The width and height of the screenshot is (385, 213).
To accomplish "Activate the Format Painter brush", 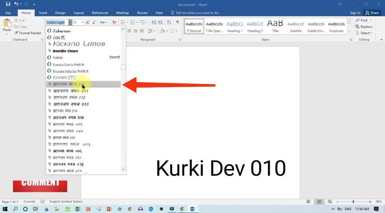I will pyautogui.click(x=28, y=33).
